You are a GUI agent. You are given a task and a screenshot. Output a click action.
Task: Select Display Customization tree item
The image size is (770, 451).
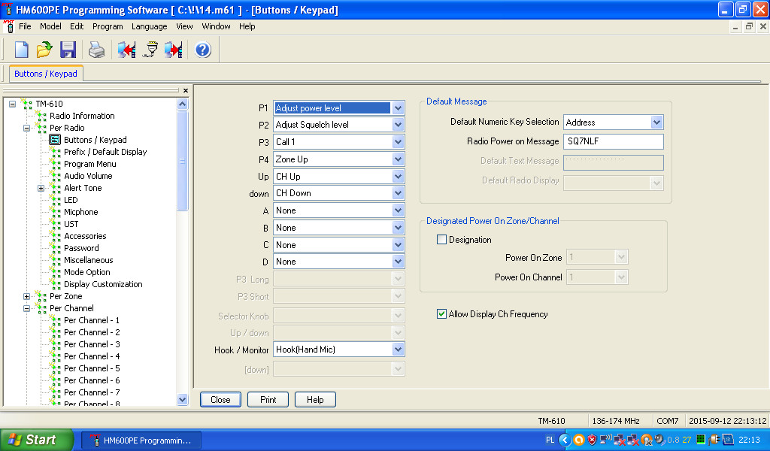pos(103,284)
